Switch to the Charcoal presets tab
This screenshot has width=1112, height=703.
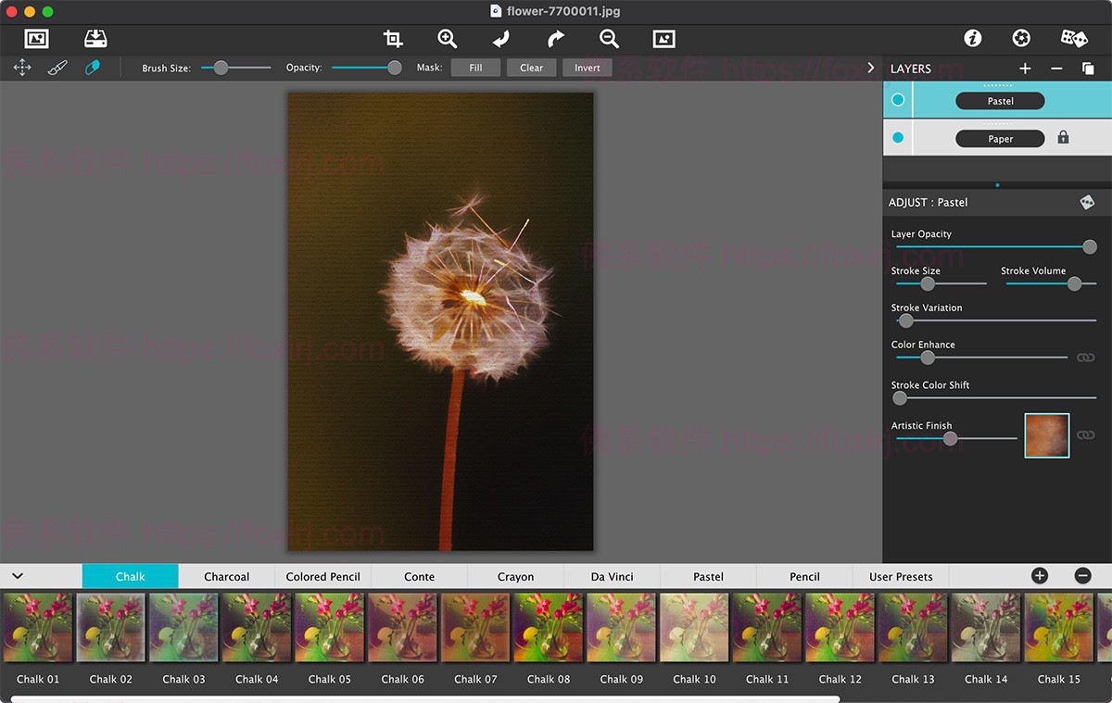click(226, 576)
